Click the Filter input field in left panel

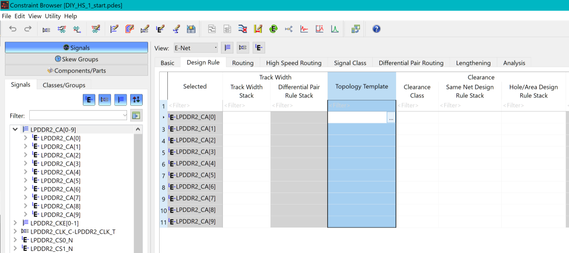(78, 116)
